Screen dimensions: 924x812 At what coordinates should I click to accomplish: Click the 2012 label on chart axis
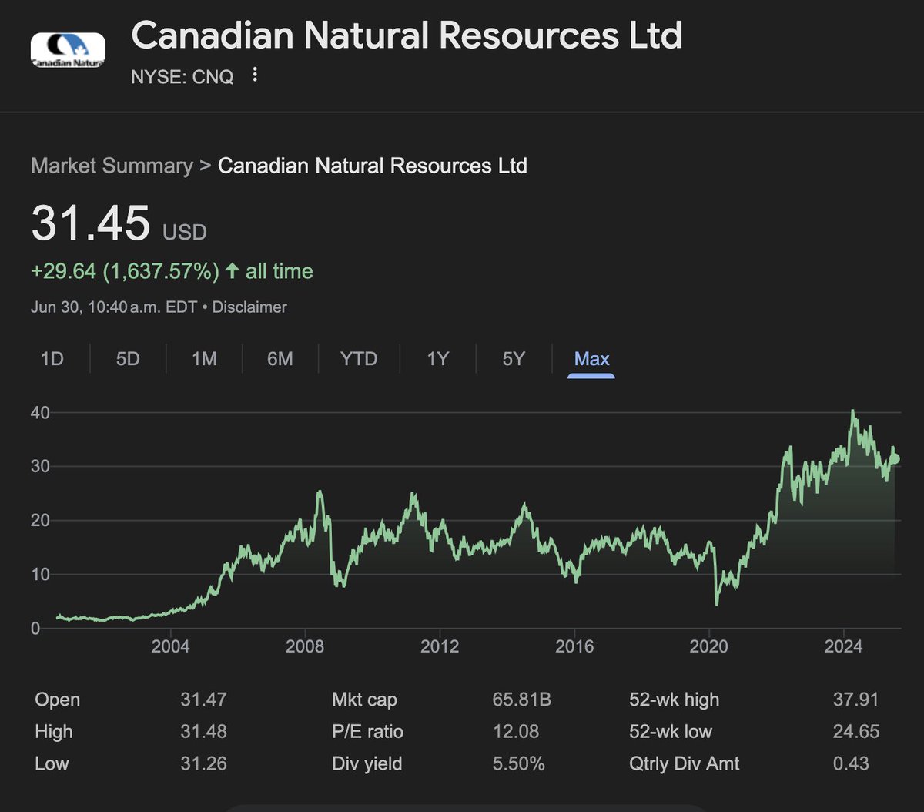pyautogui.click(x=440, y=646)
